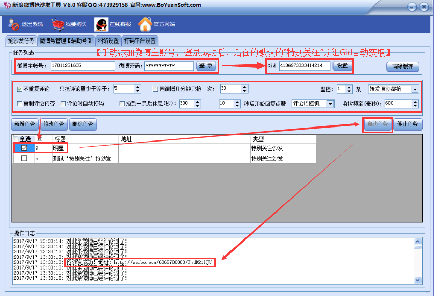The width and height of the screenshot is (434, 296).
Task: Click the 地址 column header
Action: (x=184, y=139)
